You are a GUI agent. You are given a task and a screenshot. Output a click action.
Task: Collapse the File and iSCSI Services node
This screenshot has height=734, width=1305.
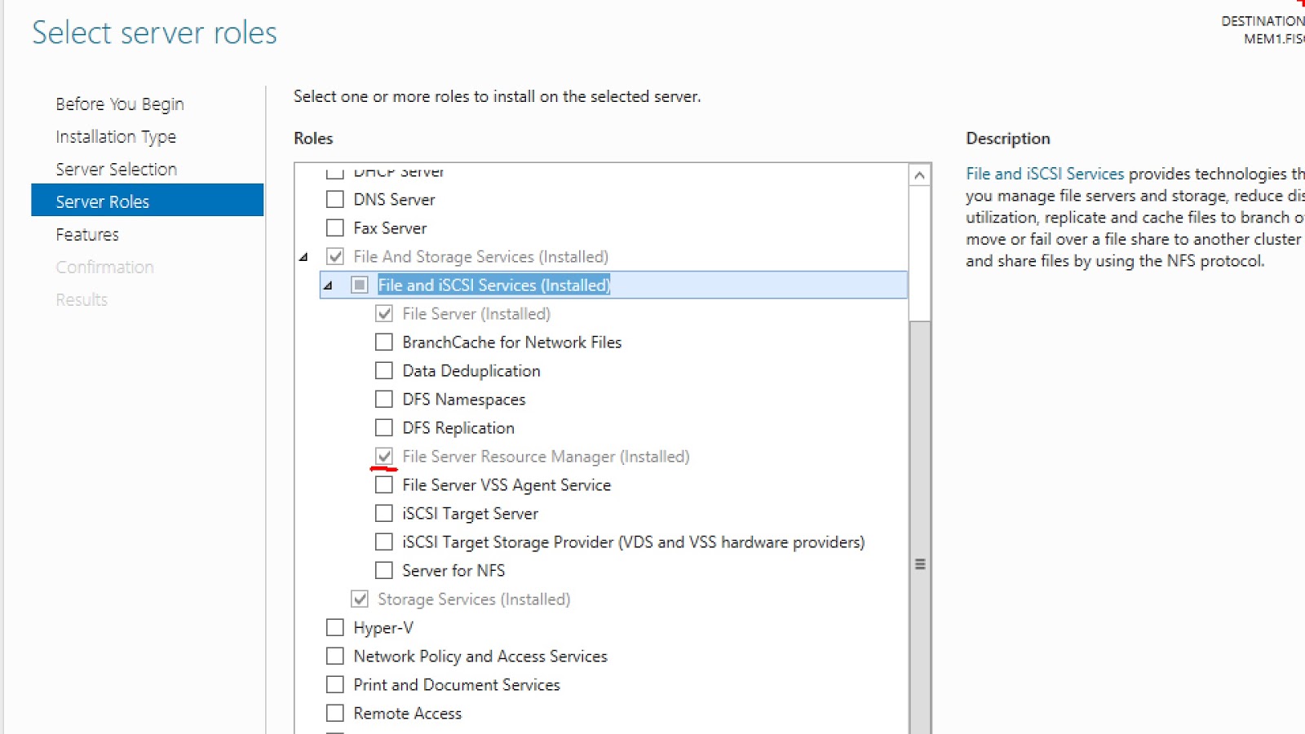(x=327, y=285)
